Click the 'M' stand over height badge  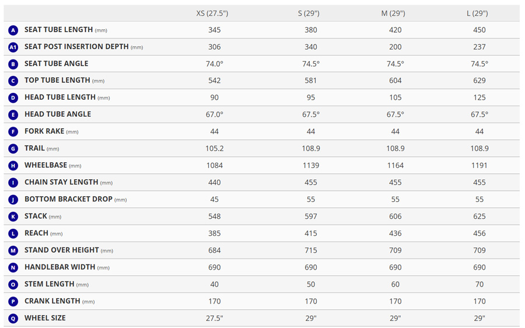[x=13, y=250]
